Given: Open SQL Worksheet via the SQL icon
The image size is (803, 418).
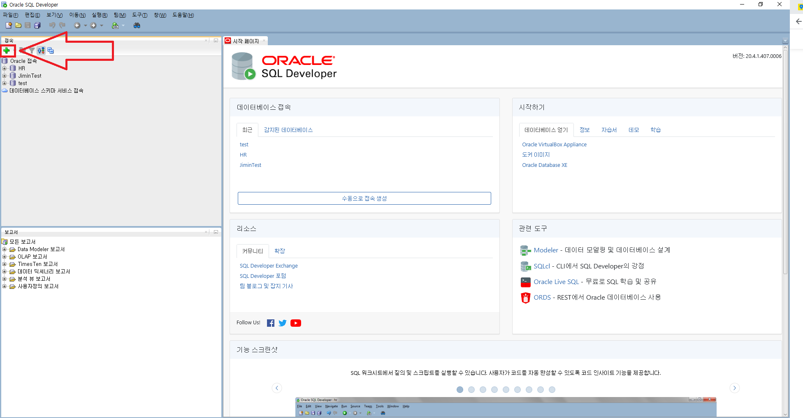Looking at the screenshot, I should coord(115,25).
